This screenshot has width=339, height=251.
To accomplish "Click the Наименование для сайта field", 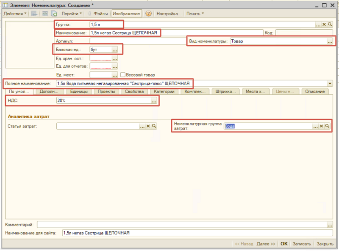I will [x=197, y=233].
